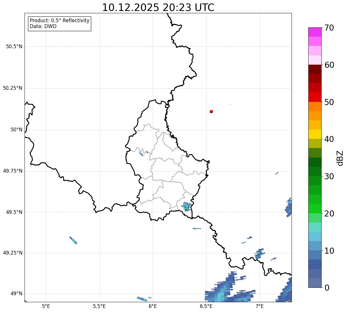This screenshot has width=347, height=312.
Task: Click the colorbar label 30
Action: click(329, 176)
